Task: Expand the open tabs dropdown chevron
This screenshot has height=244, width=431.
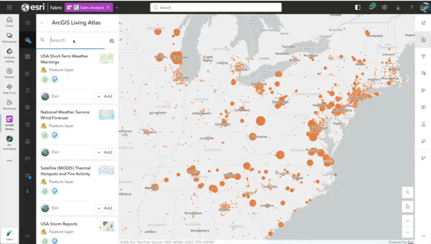Action: [117, 8]
